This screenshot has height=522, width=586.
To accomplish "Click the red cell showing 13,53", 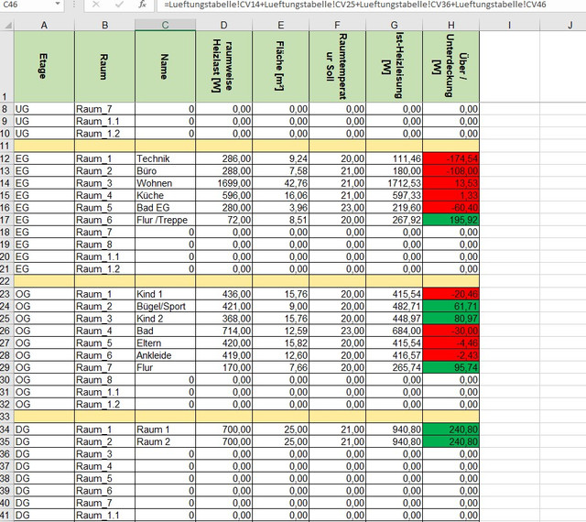I will (x=451, y=183).
